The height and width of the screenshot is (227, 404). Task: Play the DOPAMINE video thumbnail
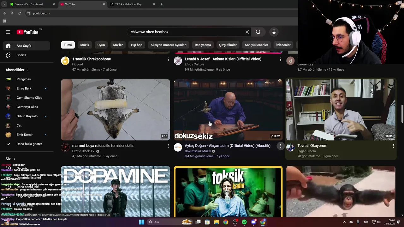click(x=116, y=191)
